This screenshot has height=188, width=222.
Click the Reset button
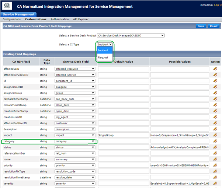(214, 26)
